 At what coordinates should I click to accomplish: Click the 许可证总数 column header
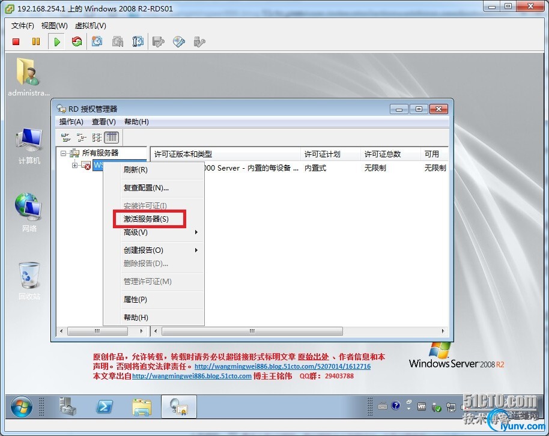point(390,154)
